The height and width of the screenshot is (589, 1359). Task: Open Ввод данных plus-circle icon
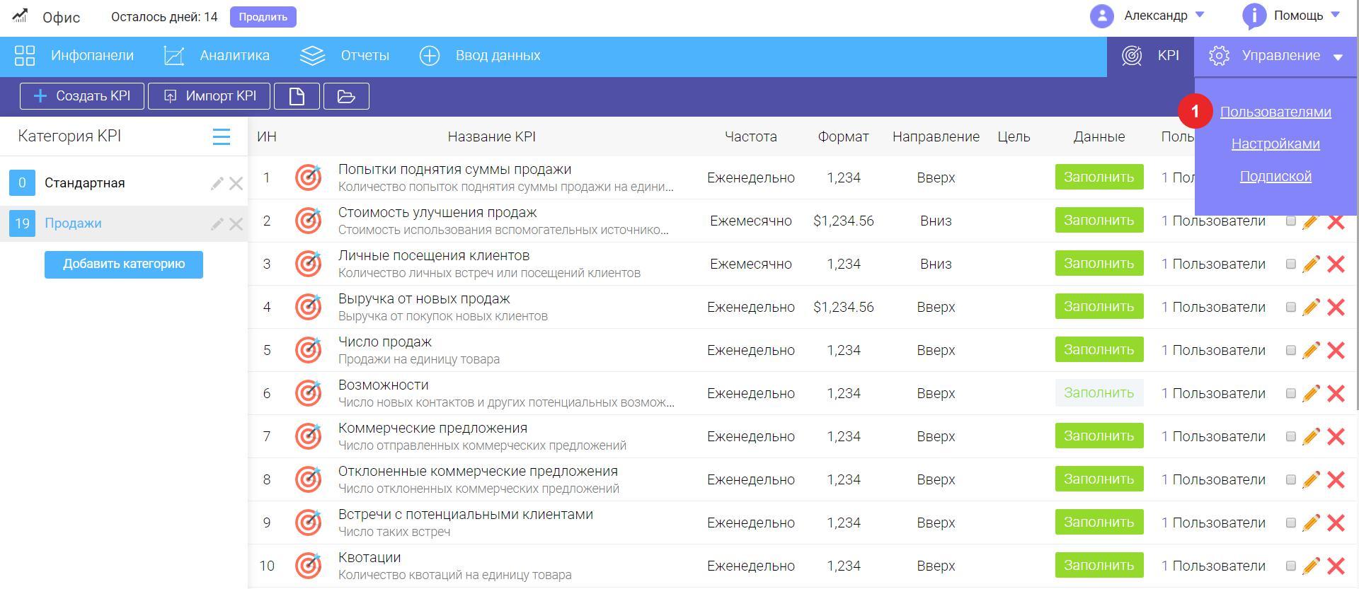click(430, 56)
